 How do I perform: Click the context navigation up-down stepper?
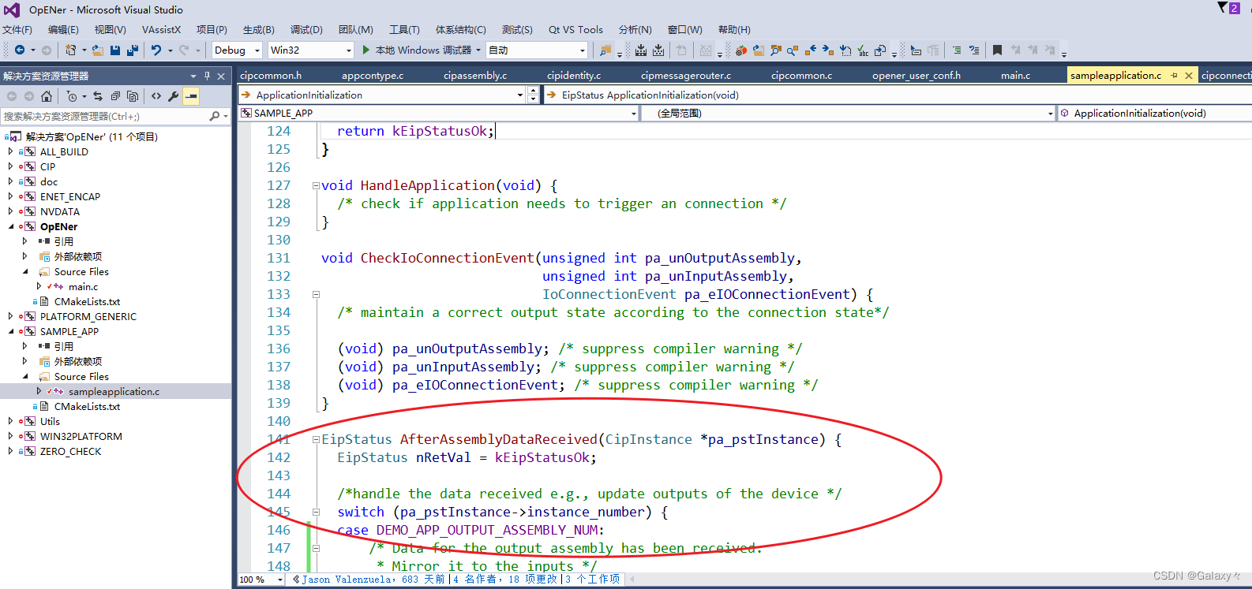[x=533, y=95]
